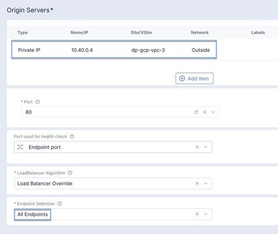Click the Labels column header
278x234 pixels.
pyautogui.click(x=258, y=33)
